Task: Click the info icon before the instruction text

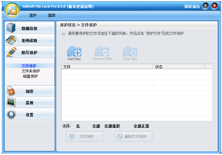Action: 63,34
